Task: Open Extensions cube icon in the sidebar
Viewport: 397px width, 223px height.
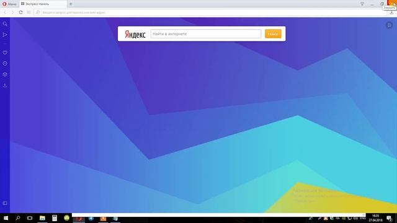Action: click(x=5, y=74)
